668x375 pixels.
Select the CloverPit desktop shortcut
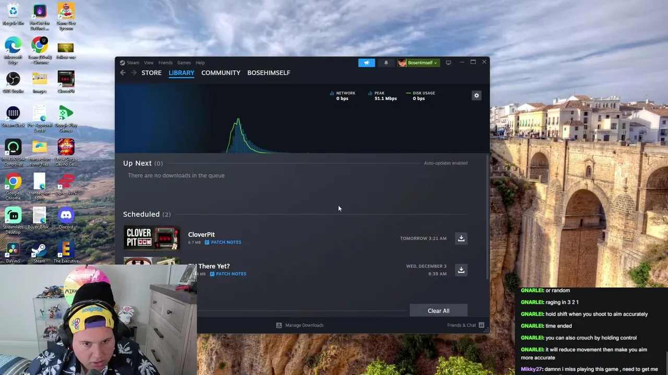66,82
